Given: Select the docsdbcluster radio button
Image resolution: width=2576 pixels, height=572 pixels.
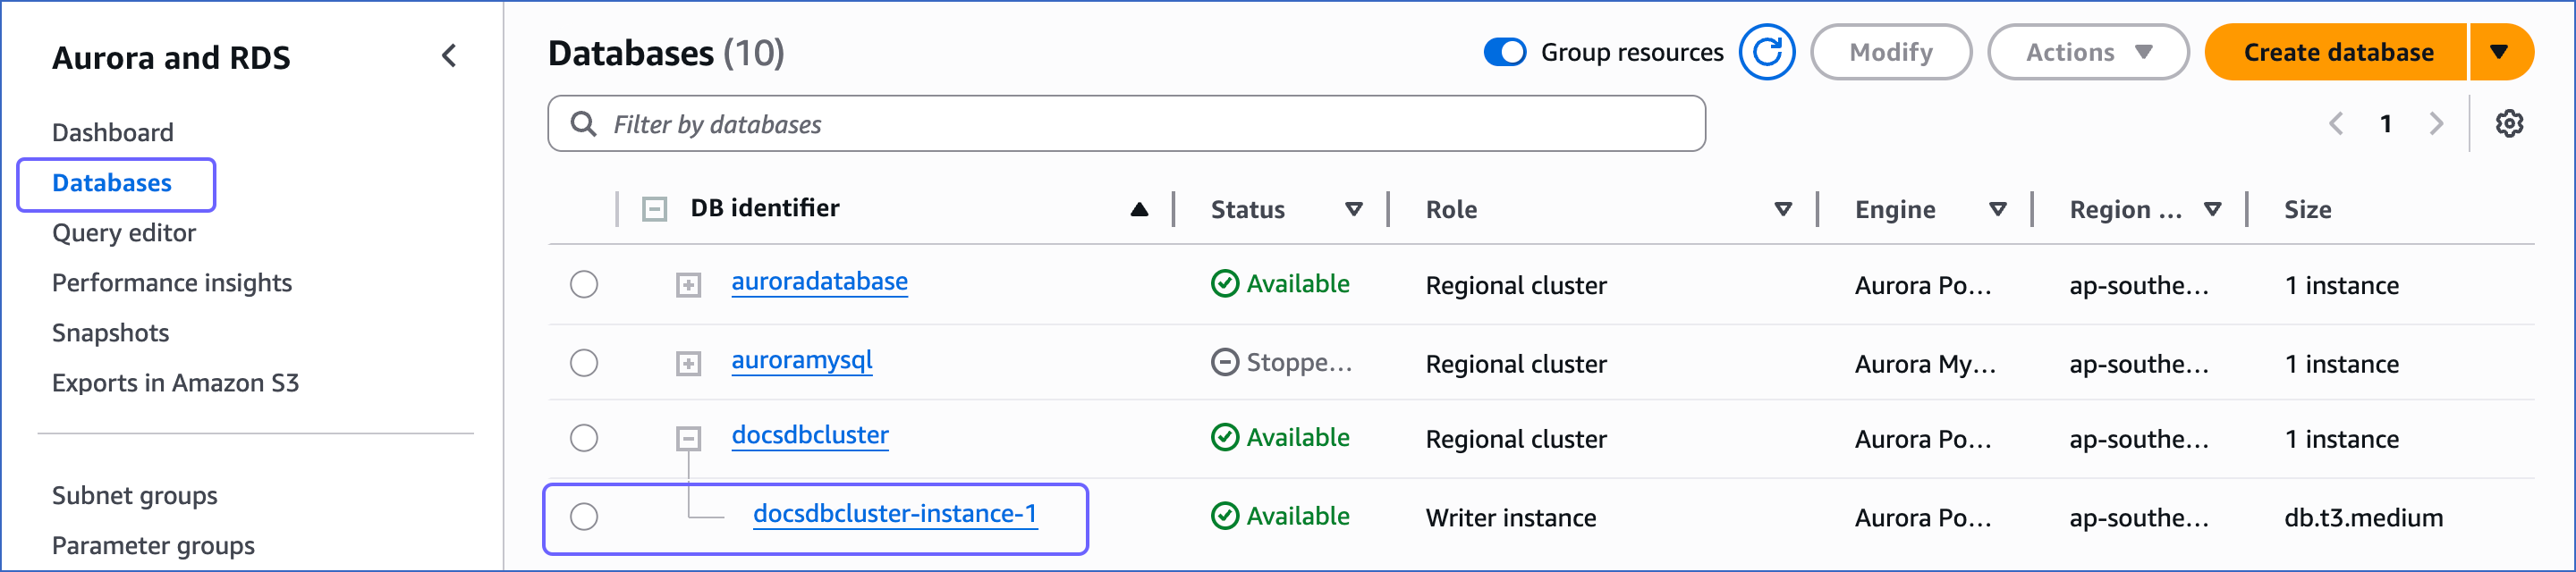Looking at the screenshot, I should click(x=584, y=438).
